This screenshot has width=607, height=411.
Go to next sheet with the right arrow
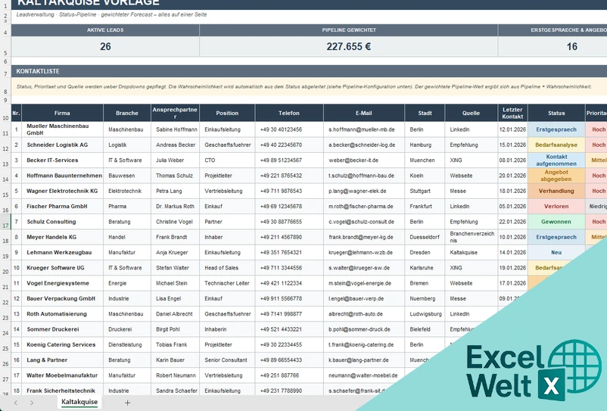pos(32,403)
